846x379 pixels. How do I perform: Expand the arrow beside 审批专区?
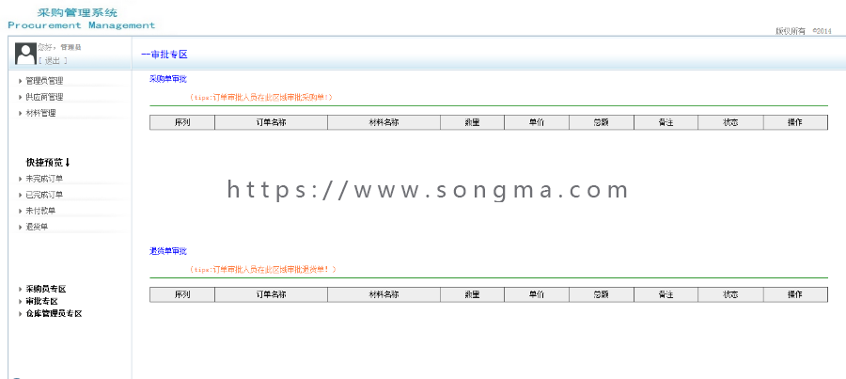coord(21,302)
